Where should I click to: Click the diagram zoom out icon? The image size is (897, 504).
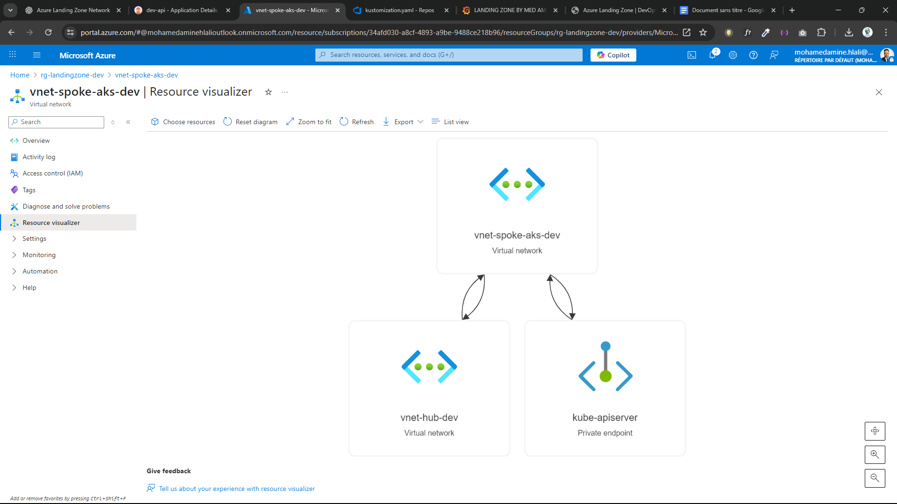[x=875, y=478]
